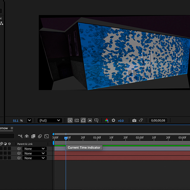
Task: Toggle adjustment layer switch on bottom layer
Action: click(x=5, y=158)
